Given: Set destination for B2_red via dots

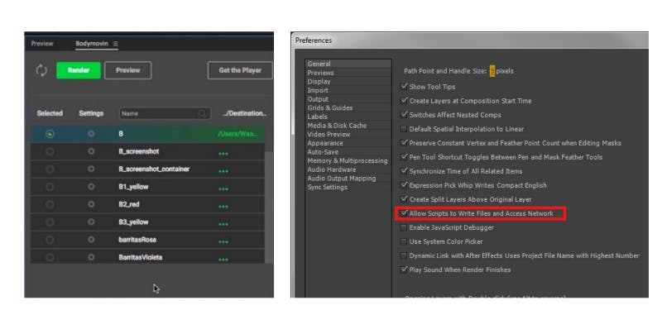Looking at the screenshot, I should pos(223,207).
